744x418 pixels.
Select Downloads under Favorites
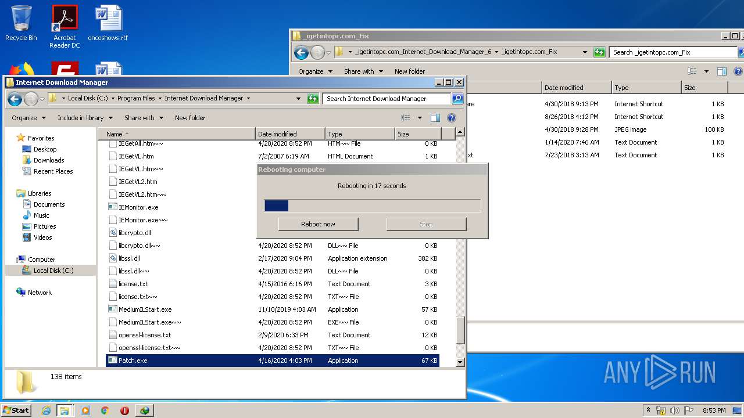[49, 160]
